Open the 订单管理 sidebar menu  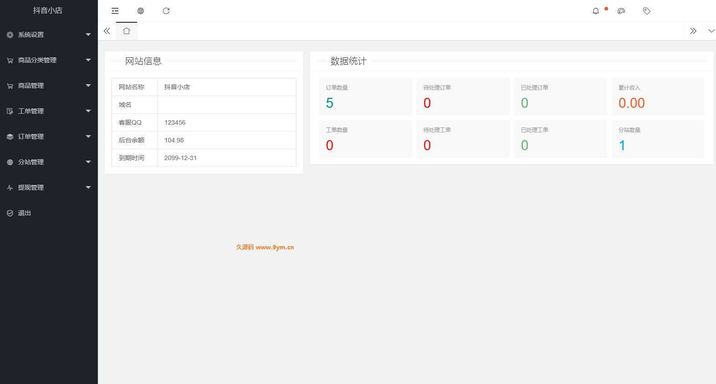(x=49, y=136)
